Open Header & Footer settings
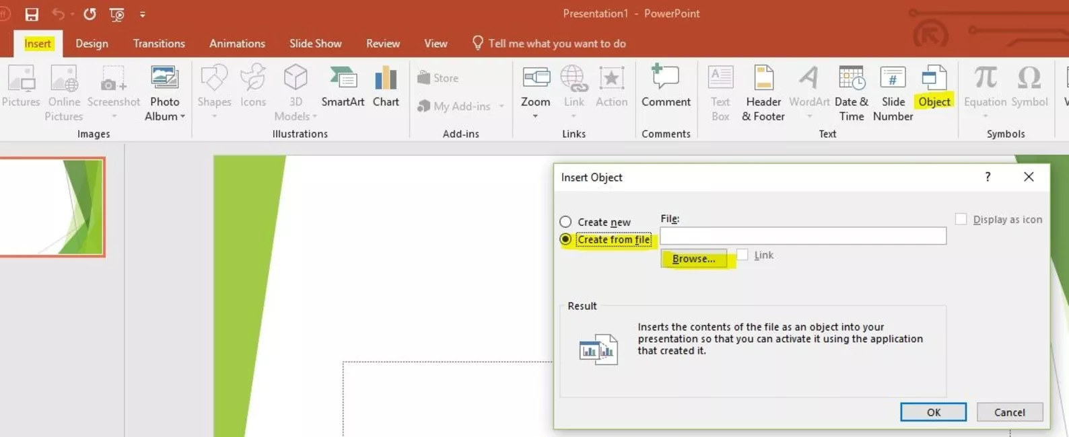The height and width of the screenshot is (437, 1069). pyautogui.click(x=763, y=93)
